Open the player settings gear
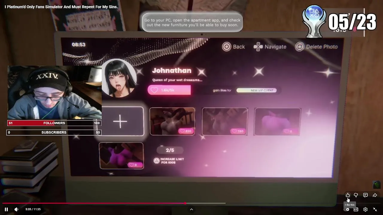The image size is (383, 215). point(365,209)
